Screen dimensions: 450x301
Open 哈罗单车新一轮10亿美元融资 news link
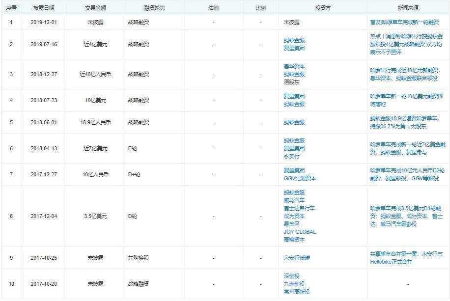tap(406, 100)
